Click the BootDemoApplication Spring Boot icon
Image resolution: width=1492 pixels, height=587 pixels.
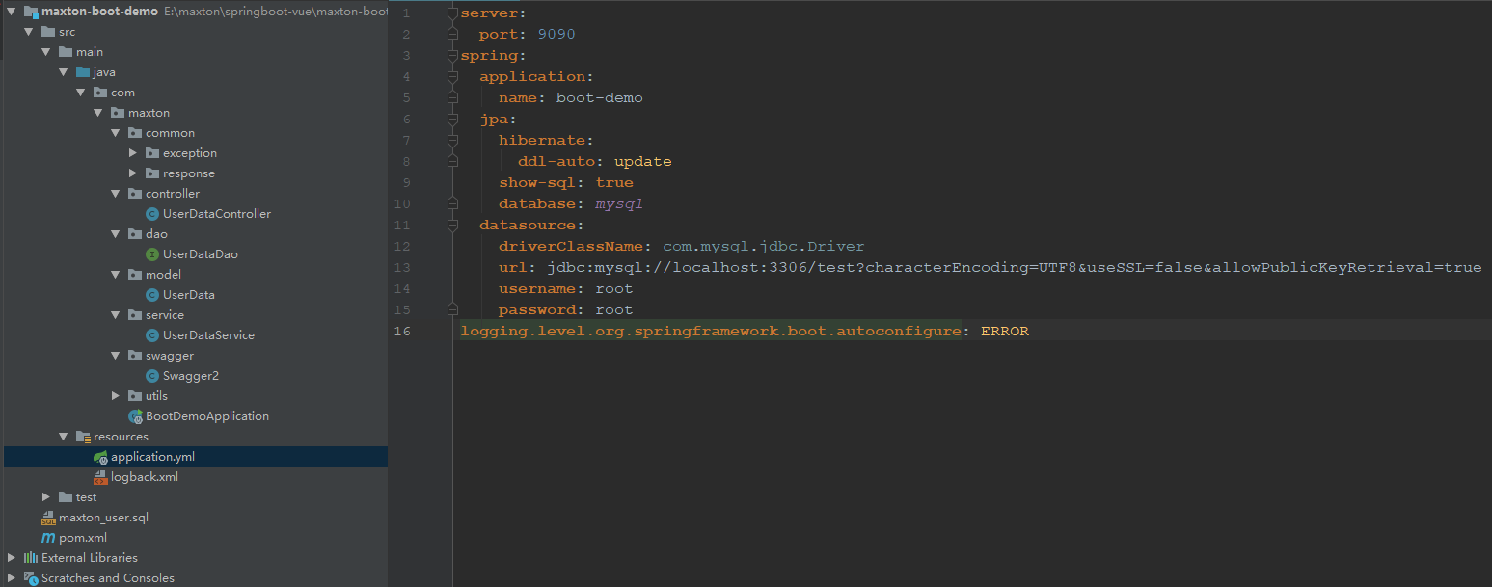(x=135, y=416)
